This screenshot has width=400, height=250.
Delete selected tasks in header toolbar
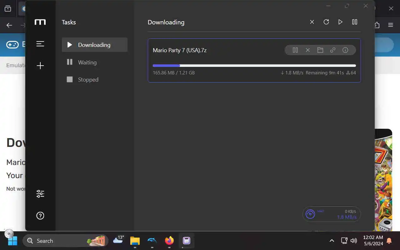pos(312,22)
